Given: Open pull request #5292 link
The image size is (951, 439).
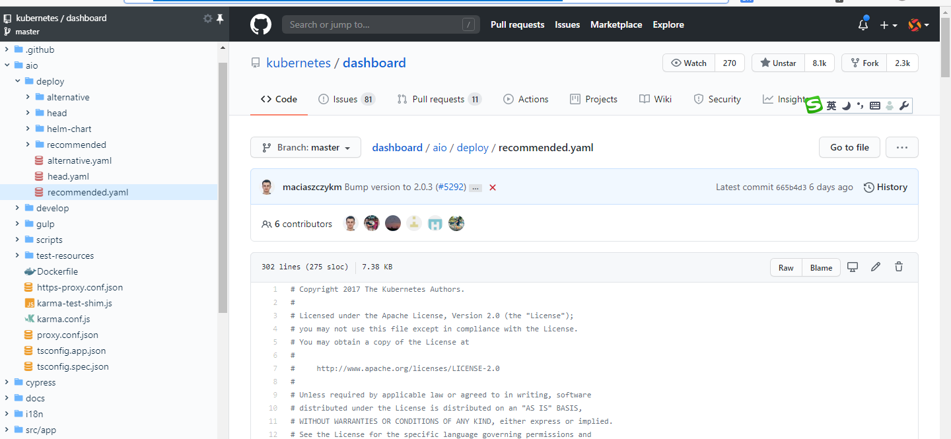Looking at the screenshot, I should click(450, 187).
